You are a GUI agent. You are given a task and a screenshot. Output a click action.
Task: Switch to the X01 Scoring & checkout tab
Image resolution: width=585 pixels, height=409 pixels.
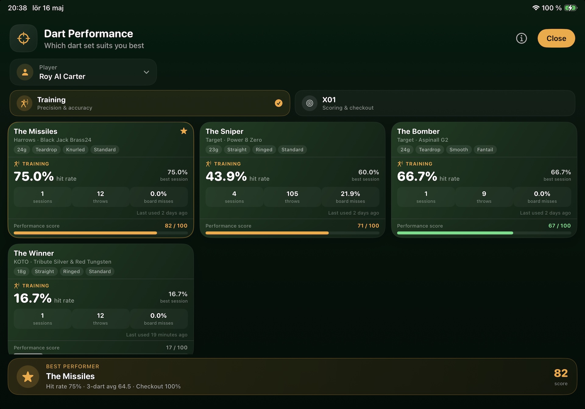pos(435,103)
